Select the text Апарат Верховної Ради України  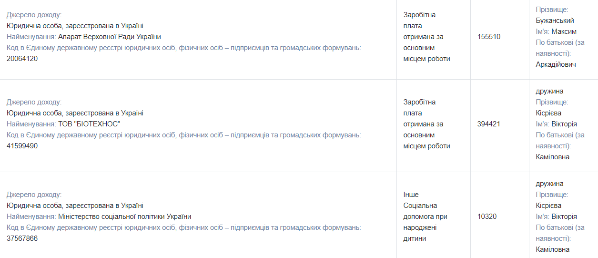pos(109,37)
